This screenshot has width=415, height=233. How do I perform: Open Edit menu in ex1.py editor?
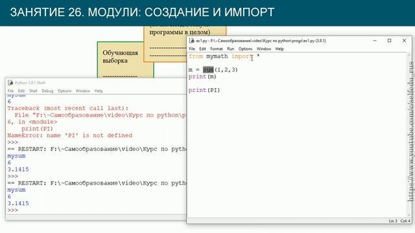[x=202, y=49]
